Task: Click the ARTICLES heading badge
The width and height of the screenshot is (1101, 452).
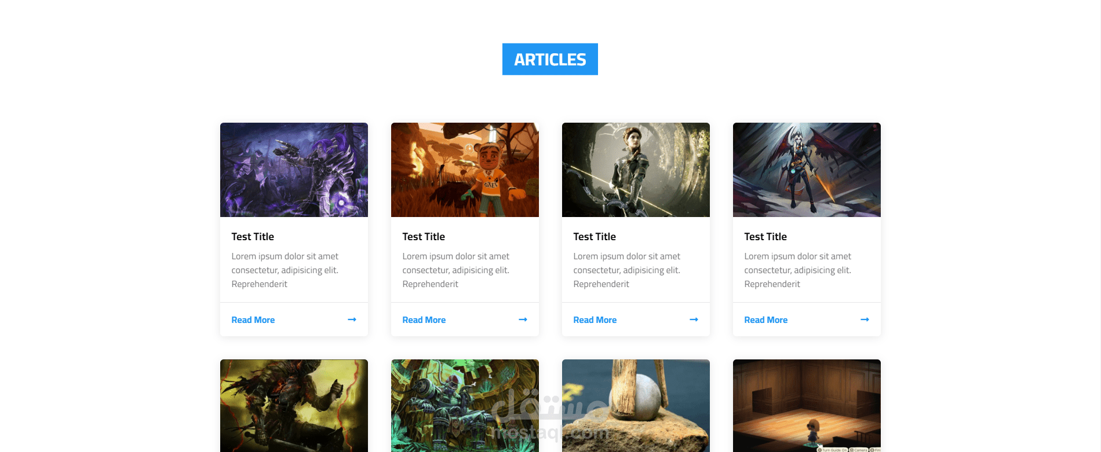Action: 550,59
